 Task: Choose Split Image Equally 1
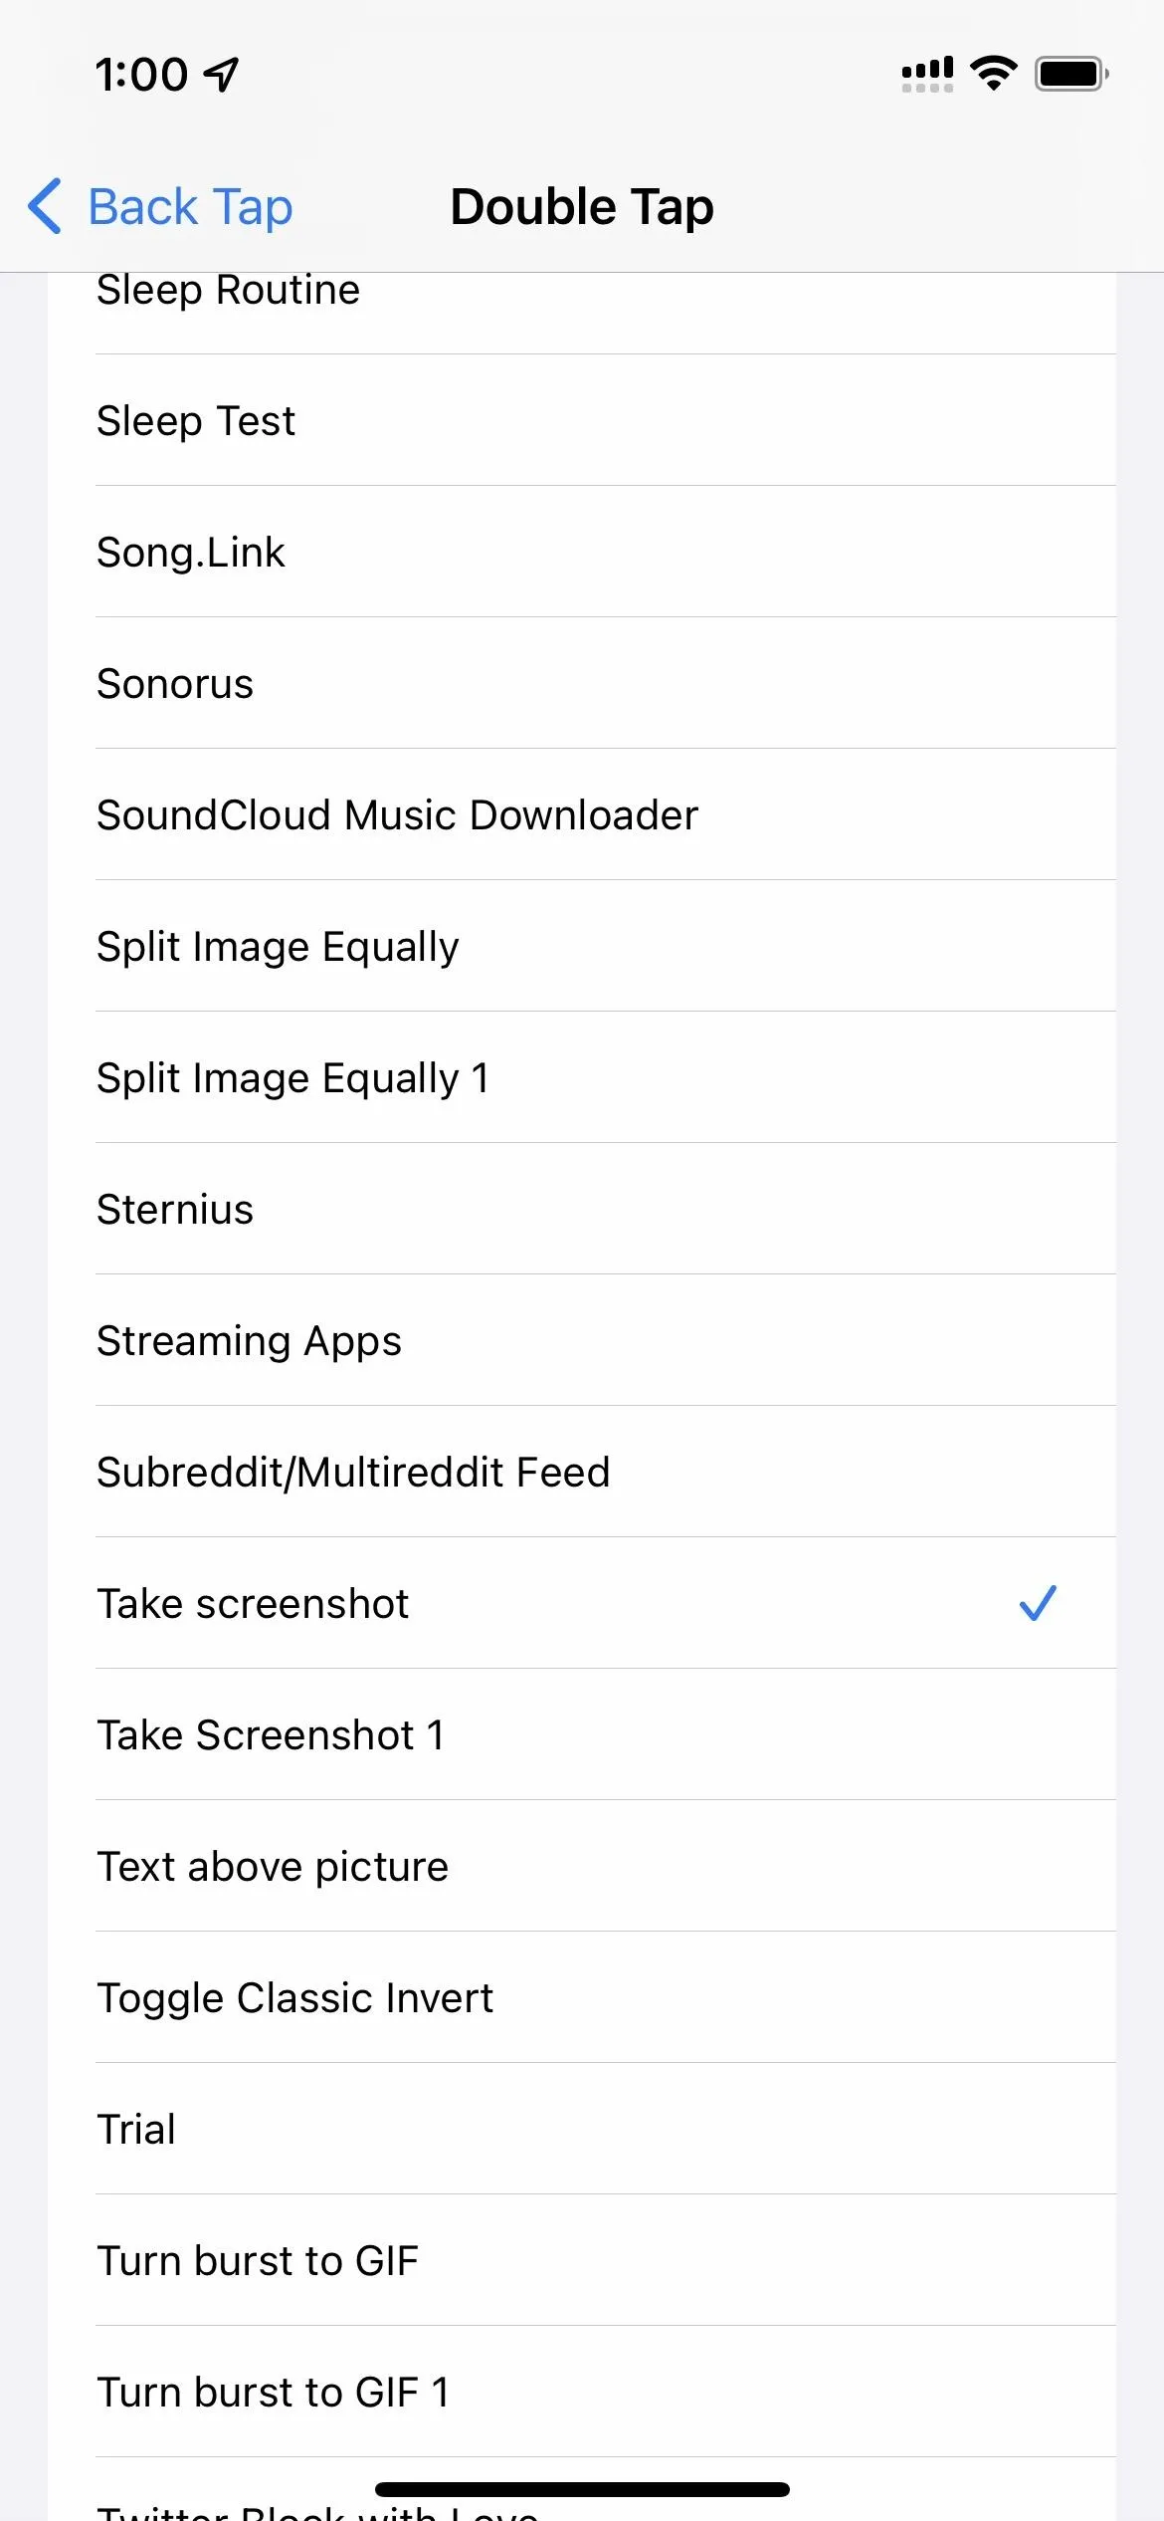[x=582, y=1077]
